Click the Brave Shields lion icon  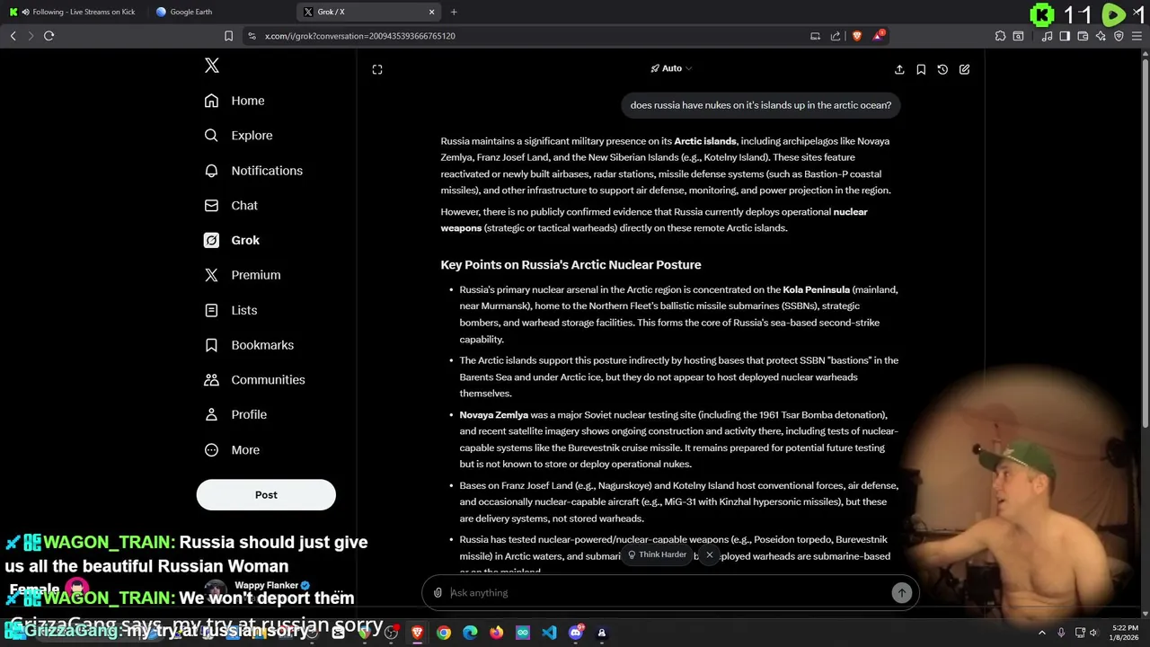pyautogui.click(x=856, y=36)
